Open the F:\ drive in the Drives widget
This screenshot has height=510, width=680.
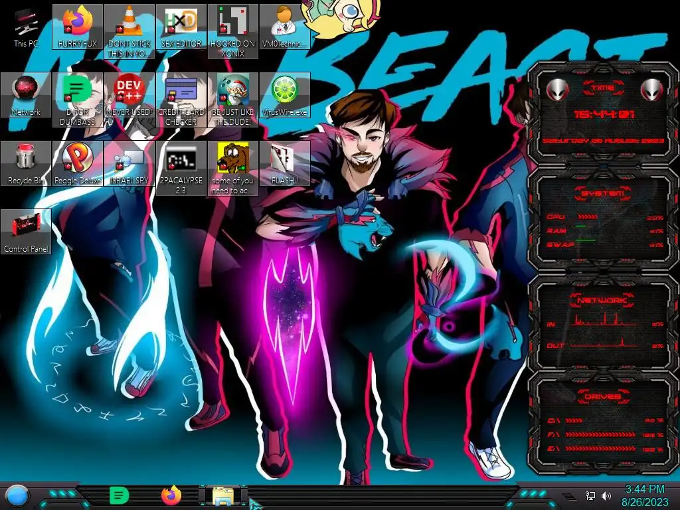click(605, 434)
